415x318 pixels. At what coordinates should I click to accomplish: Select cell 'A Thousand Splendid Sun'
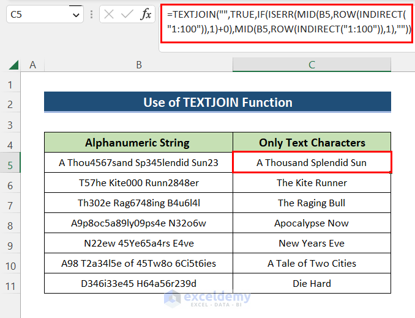coord(312,162)
